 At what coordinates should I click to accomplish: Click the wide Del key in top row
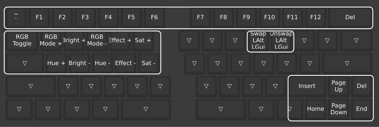click(350, 17)
